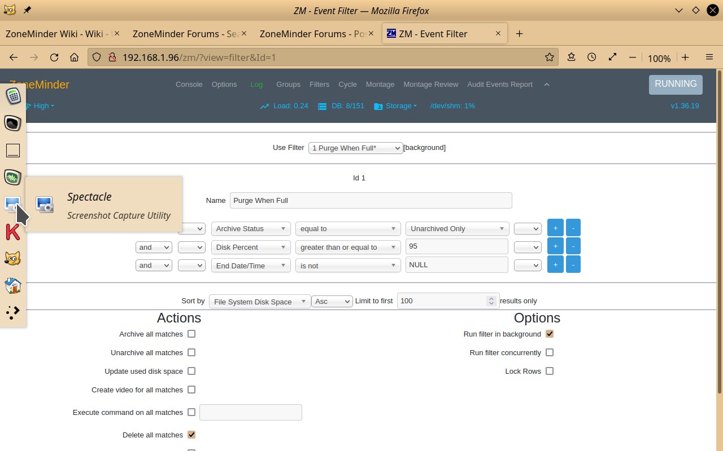Click the tracking protection shield icon
Screen dimensions: 723x451
click(x=97, y=58)
